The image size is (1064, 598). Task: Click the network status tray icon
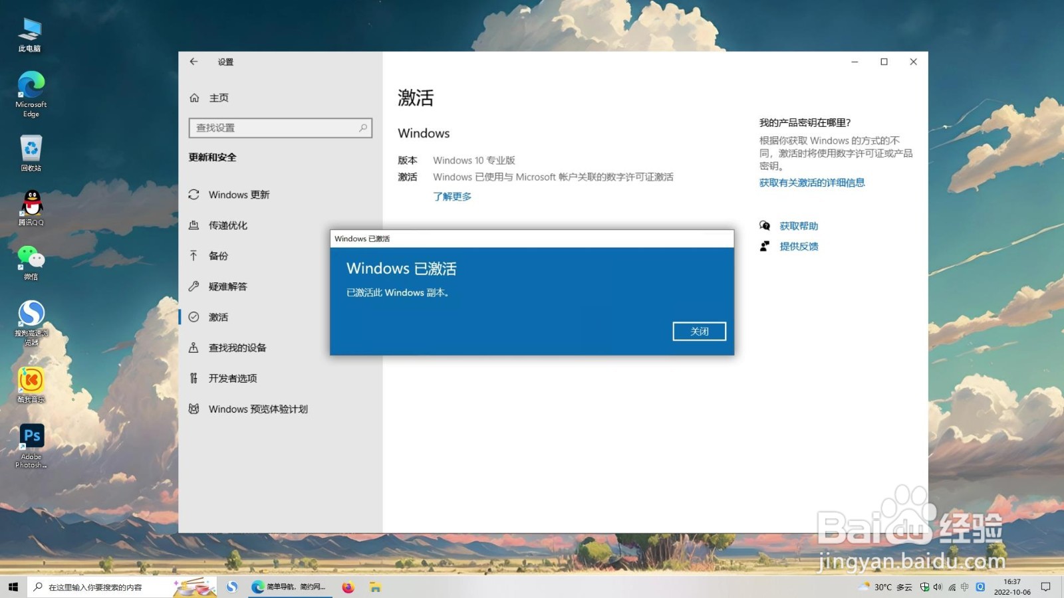tap(952, 587)
